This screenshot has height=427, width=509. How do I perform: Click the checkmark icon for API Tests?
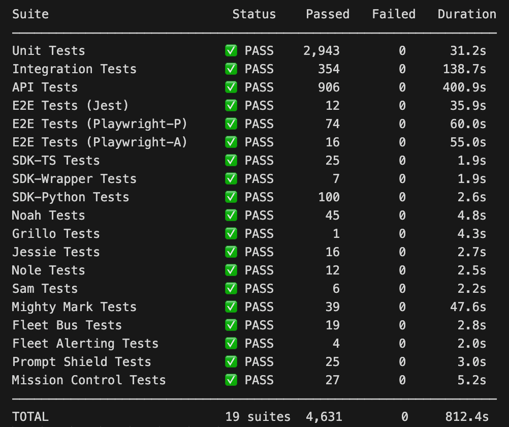(x=231, y=87)
